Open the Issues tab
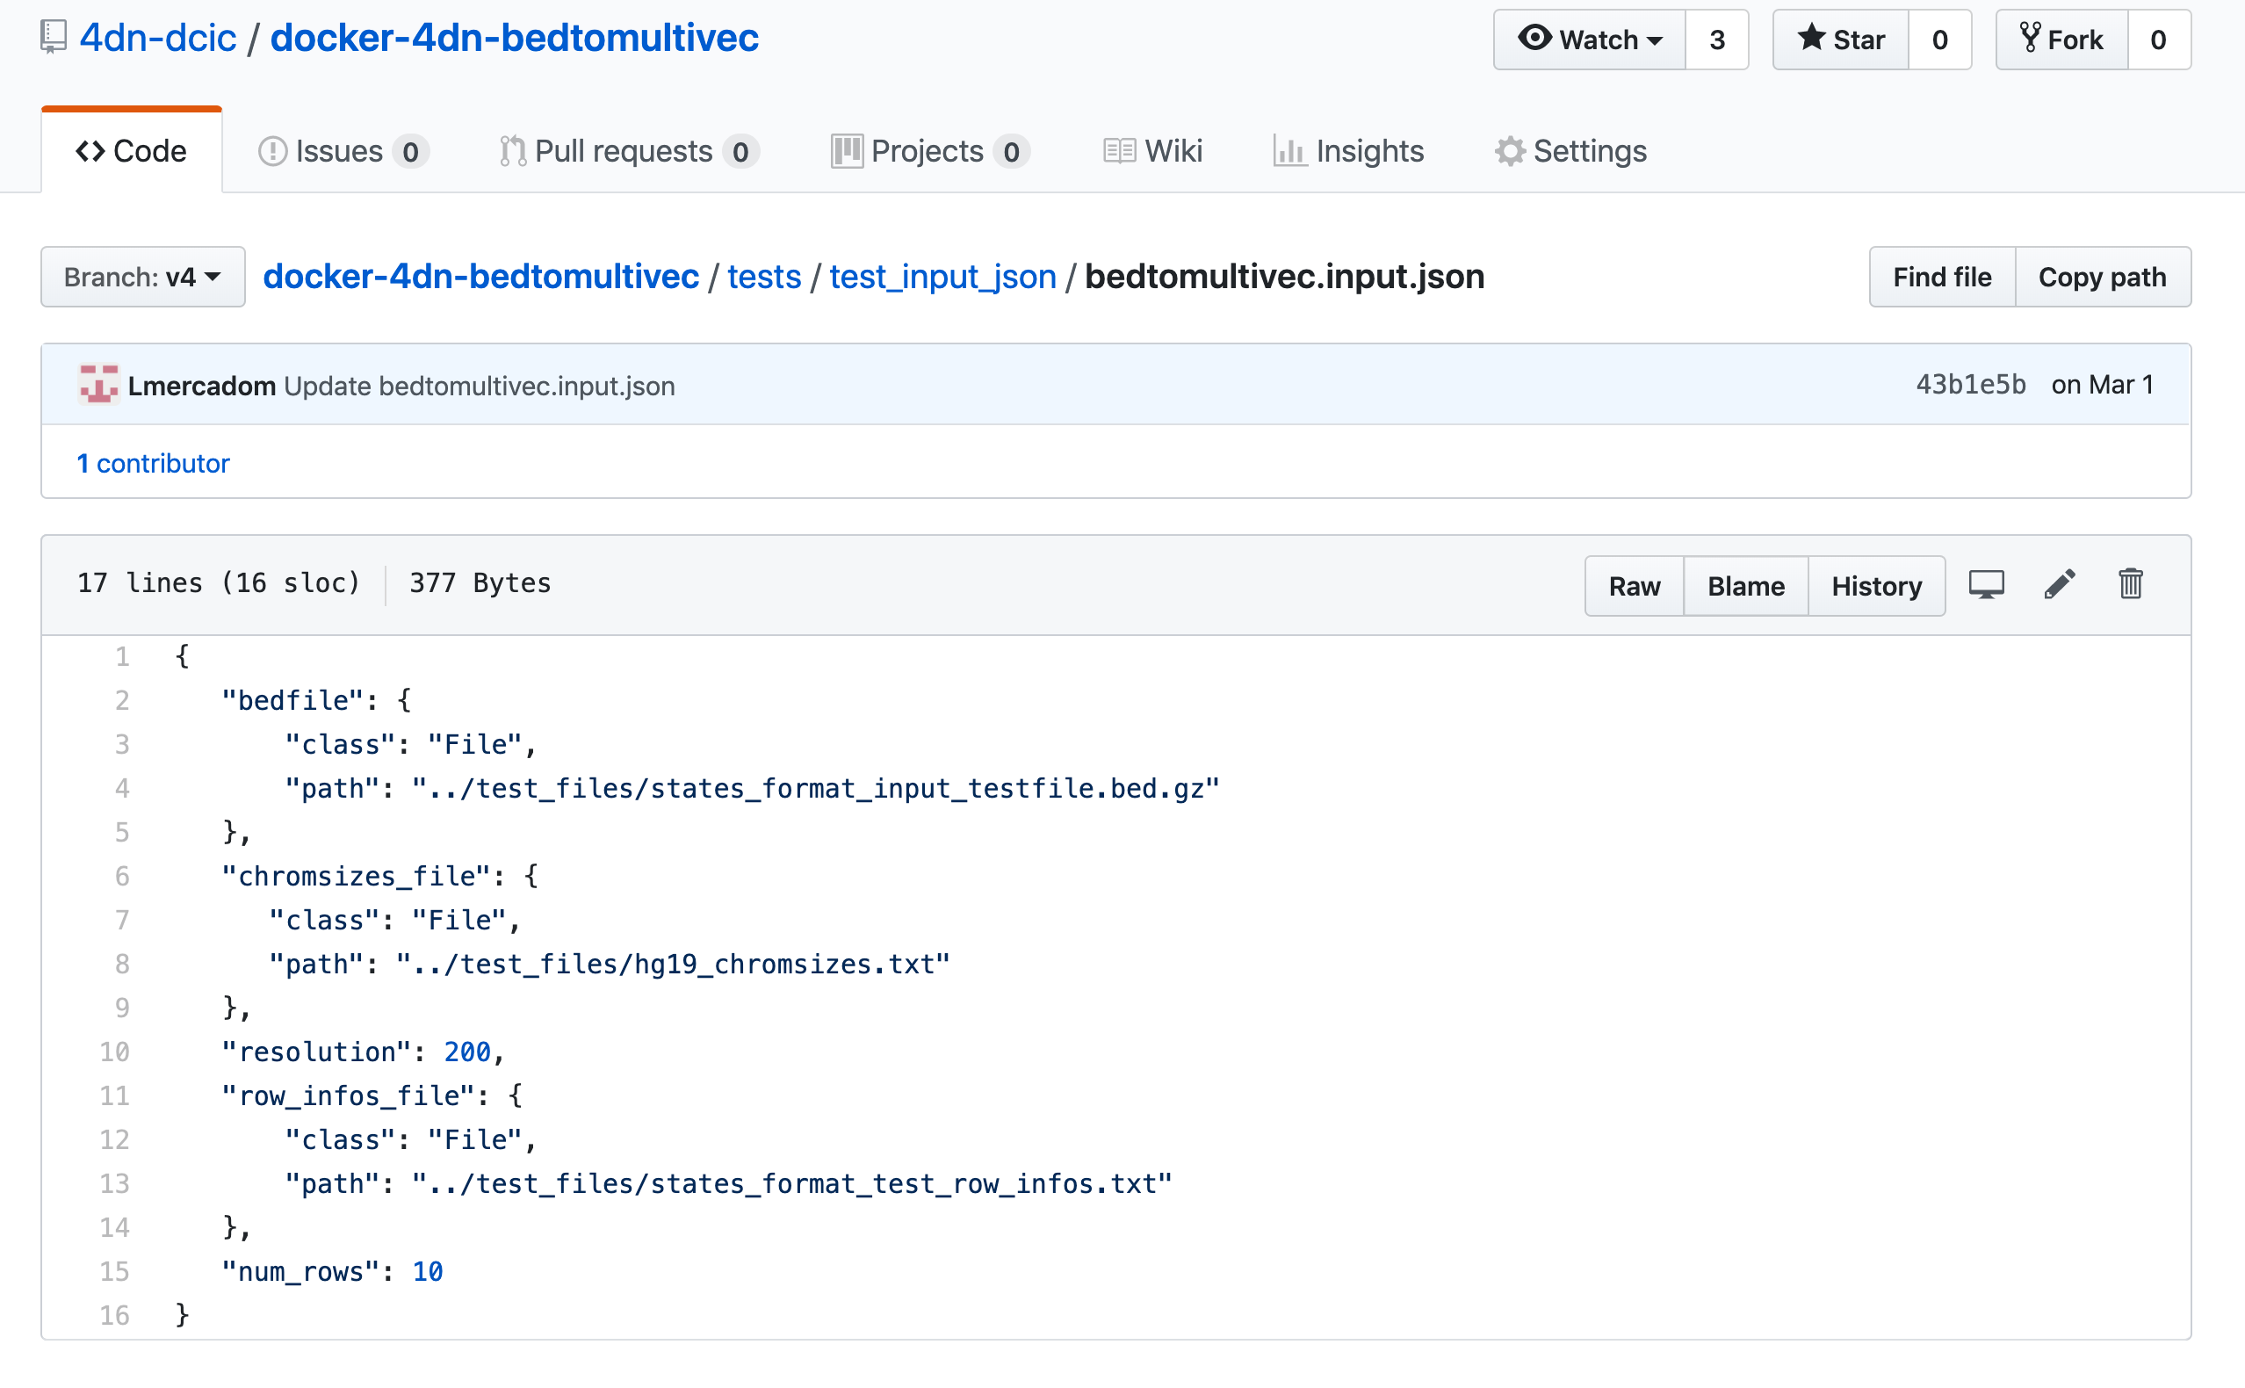The height and width of the screenshot is (1388, 2245). [343, 150]
